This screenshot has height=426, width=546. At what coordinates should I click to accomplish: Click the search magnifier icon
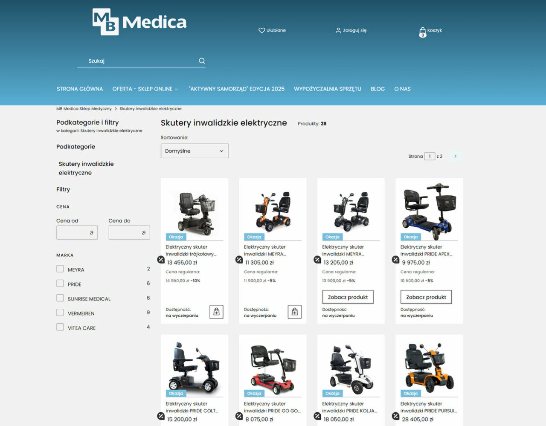coord(202,61)
